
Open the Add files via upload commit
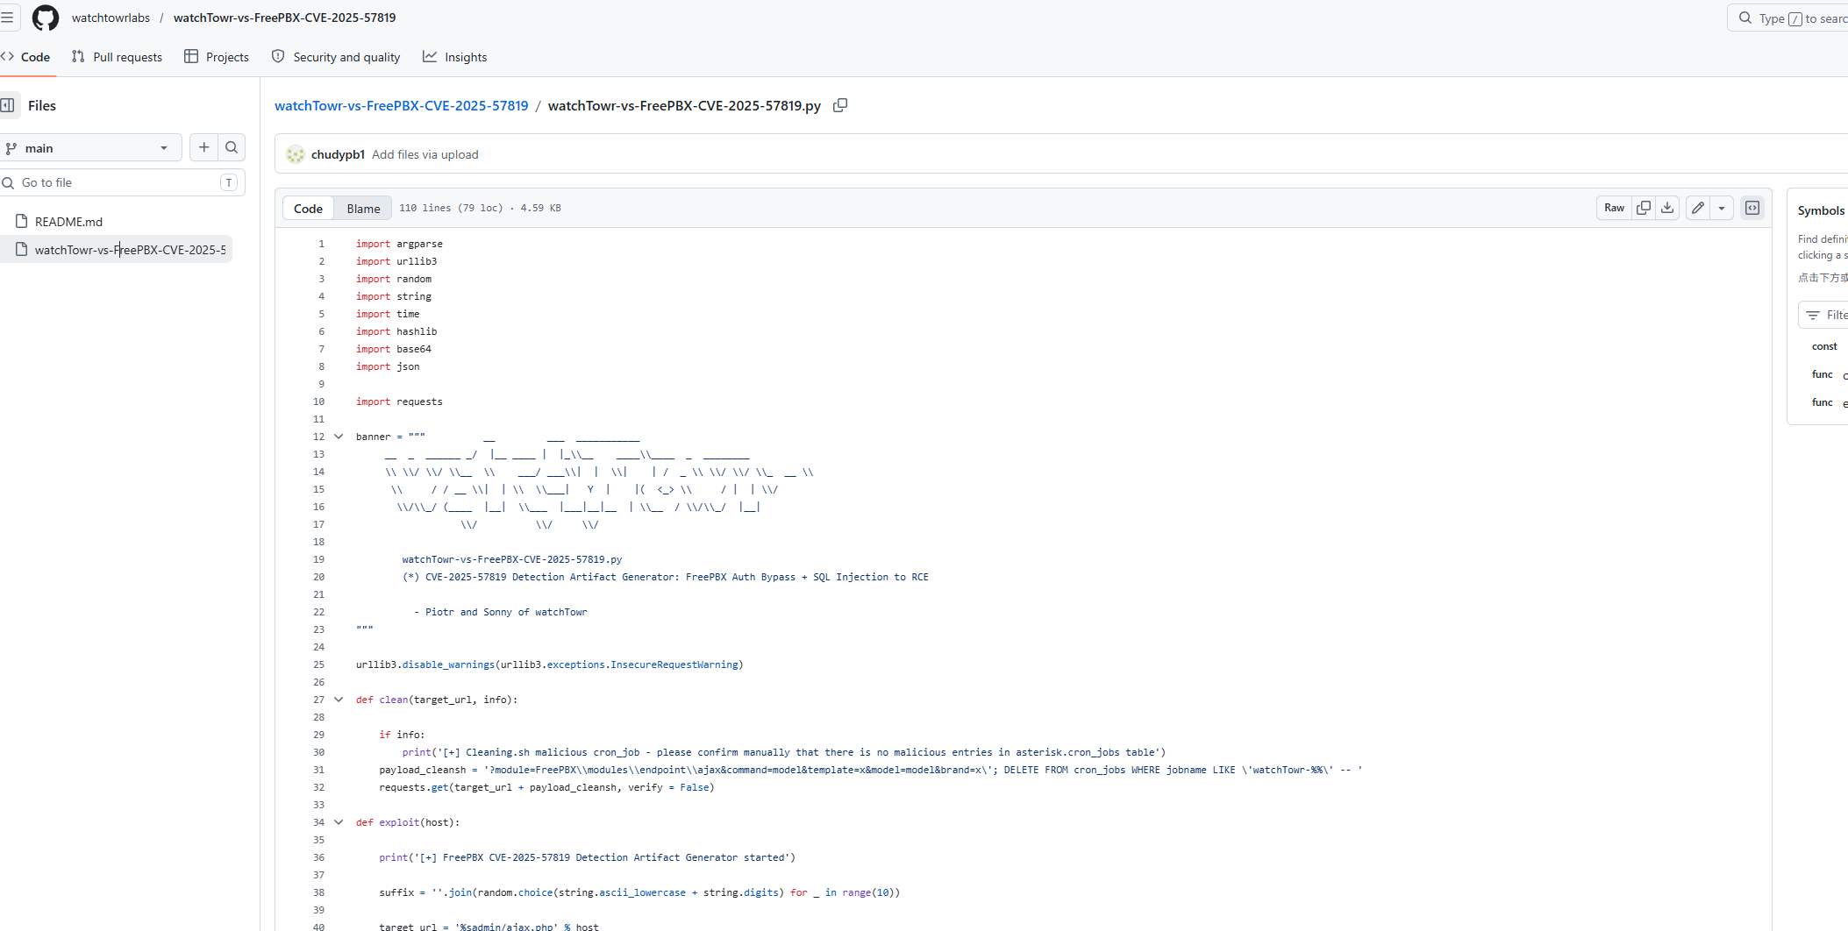point(425,154)
